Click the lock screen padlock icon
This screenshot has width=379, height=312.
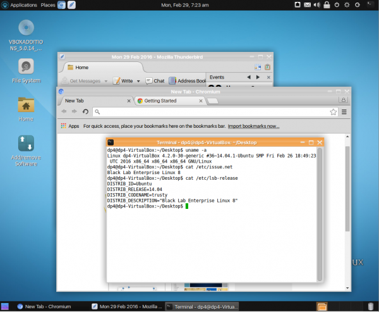tap(327, 4)
